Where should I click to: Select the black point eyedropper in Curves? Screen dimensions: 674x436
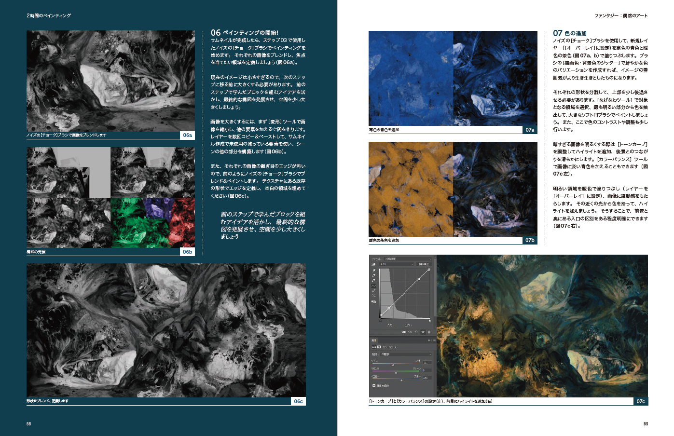[373, 271]
